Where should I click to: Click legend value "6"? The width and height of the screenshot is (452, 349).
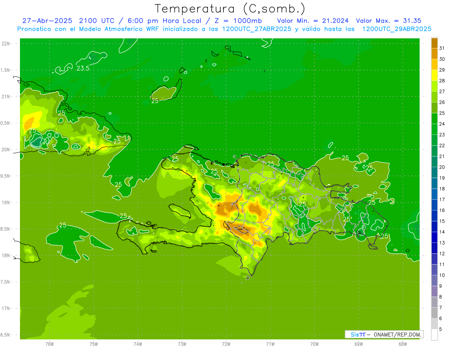click(441, 318)
